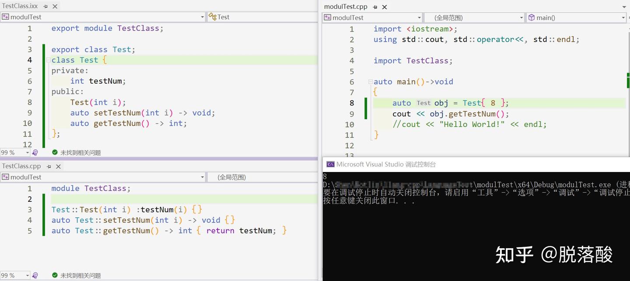Click the 'using std::cout' line
Viewport: 630px width, 281px height.
coord(476,40)
